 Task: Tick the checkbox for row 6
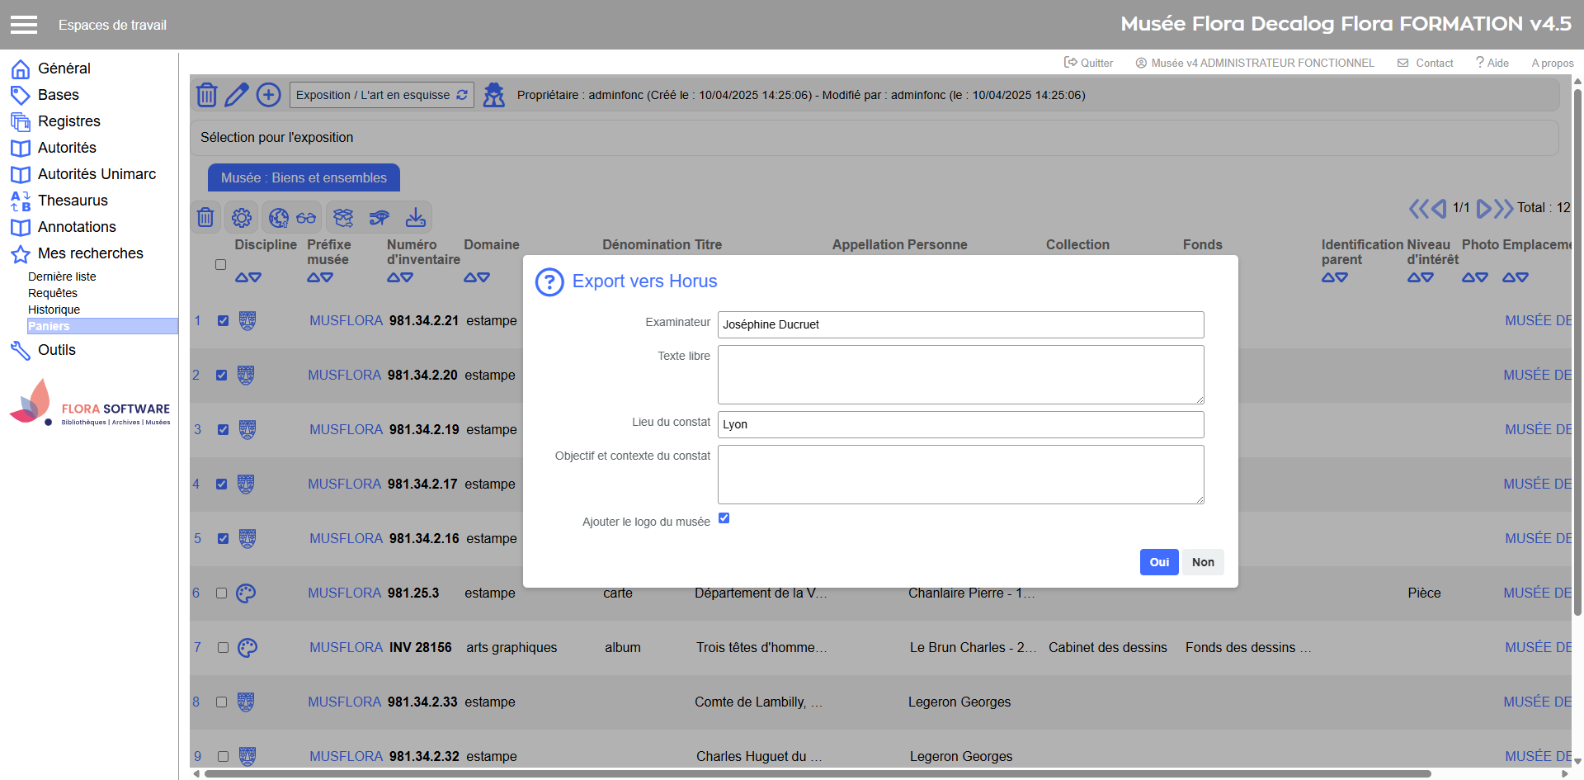click(221, 593)
